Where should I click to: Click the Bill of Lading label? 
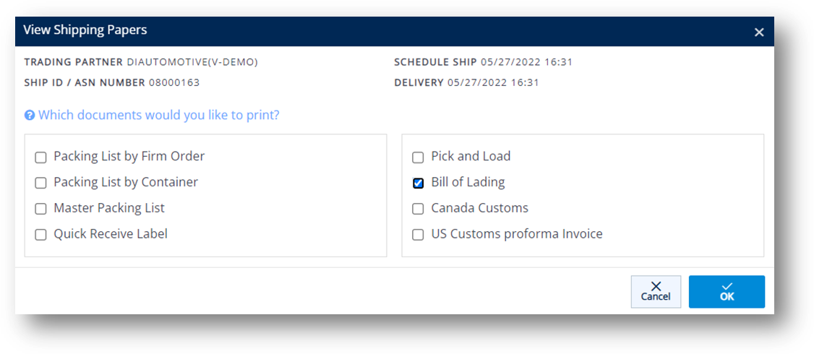point(468,182)
